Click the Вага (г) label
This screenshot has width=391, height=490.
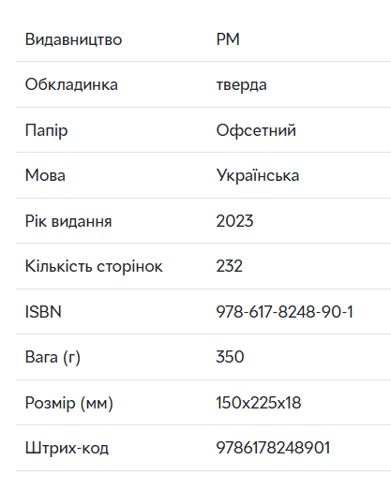pyautogui.click(x=53, y=357)
